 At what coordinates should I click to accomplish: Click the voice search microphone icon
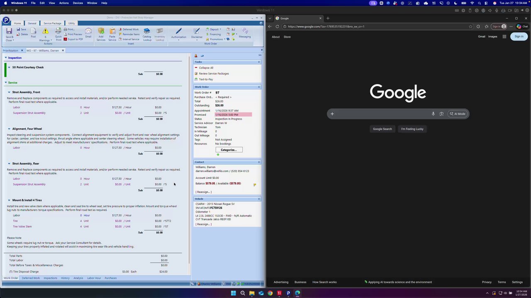pos(433,114)
